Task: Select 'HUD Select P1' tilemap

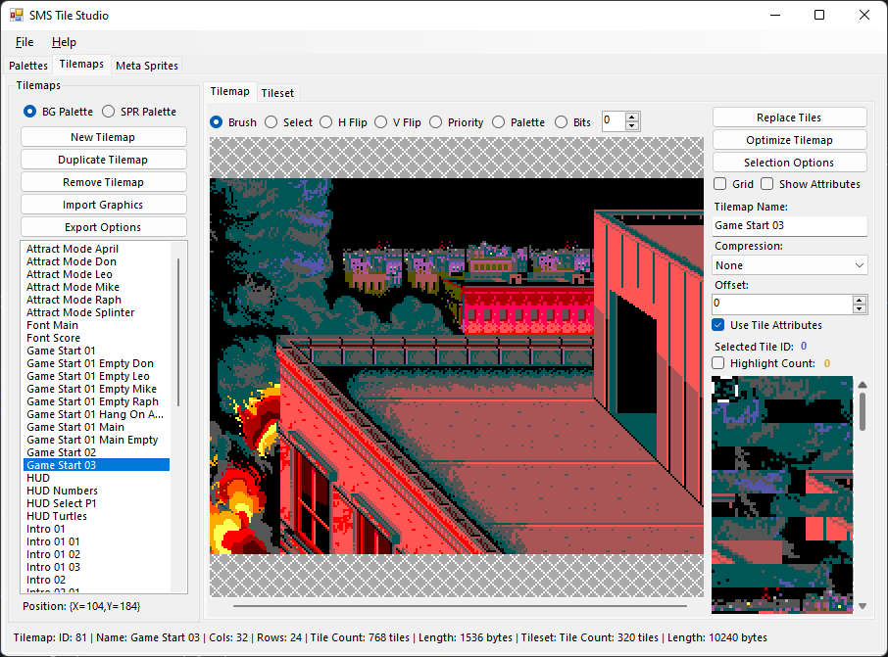Action: pos(62,503)
